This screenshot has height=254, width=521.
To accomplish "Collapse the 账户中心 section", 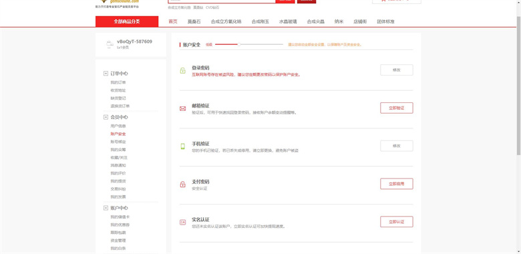I will tap(106, 208).
